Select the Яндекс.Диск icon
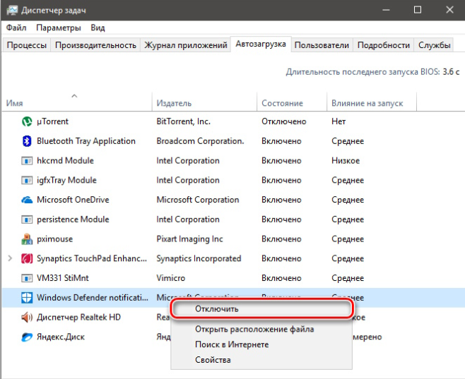The width and height of the screenshot is (465, 379). (28, 337)
